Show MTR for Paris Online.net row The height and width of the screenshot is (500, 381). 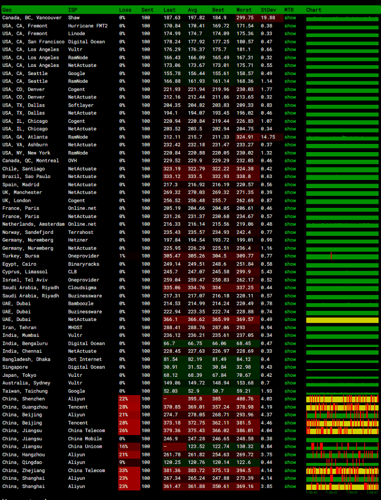(x=290, y=208)
